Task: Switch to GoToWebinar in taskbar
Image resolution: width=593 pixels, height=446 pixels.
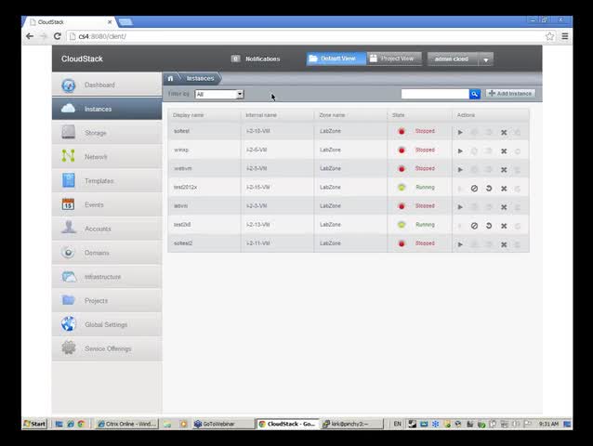Action: (223, 424)
